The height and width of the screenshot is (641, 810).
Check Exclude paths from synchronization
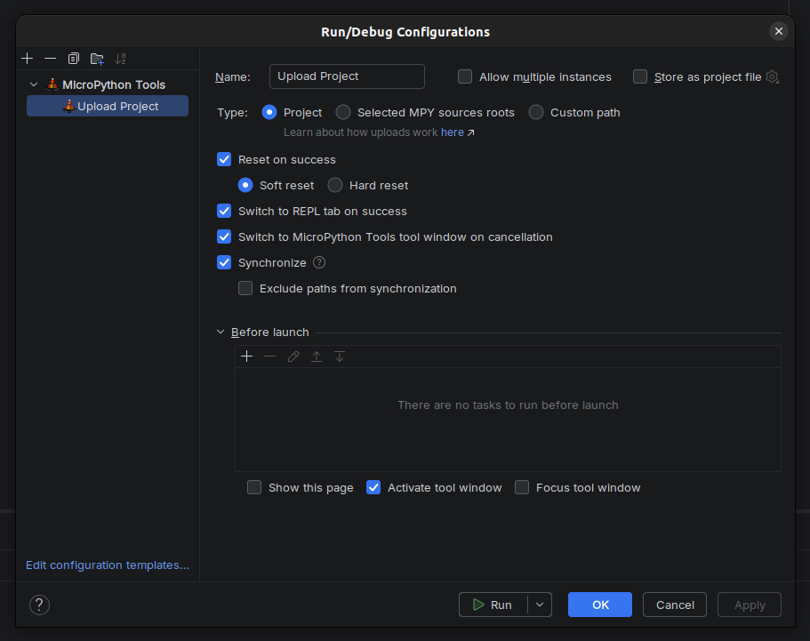[245, 289]
